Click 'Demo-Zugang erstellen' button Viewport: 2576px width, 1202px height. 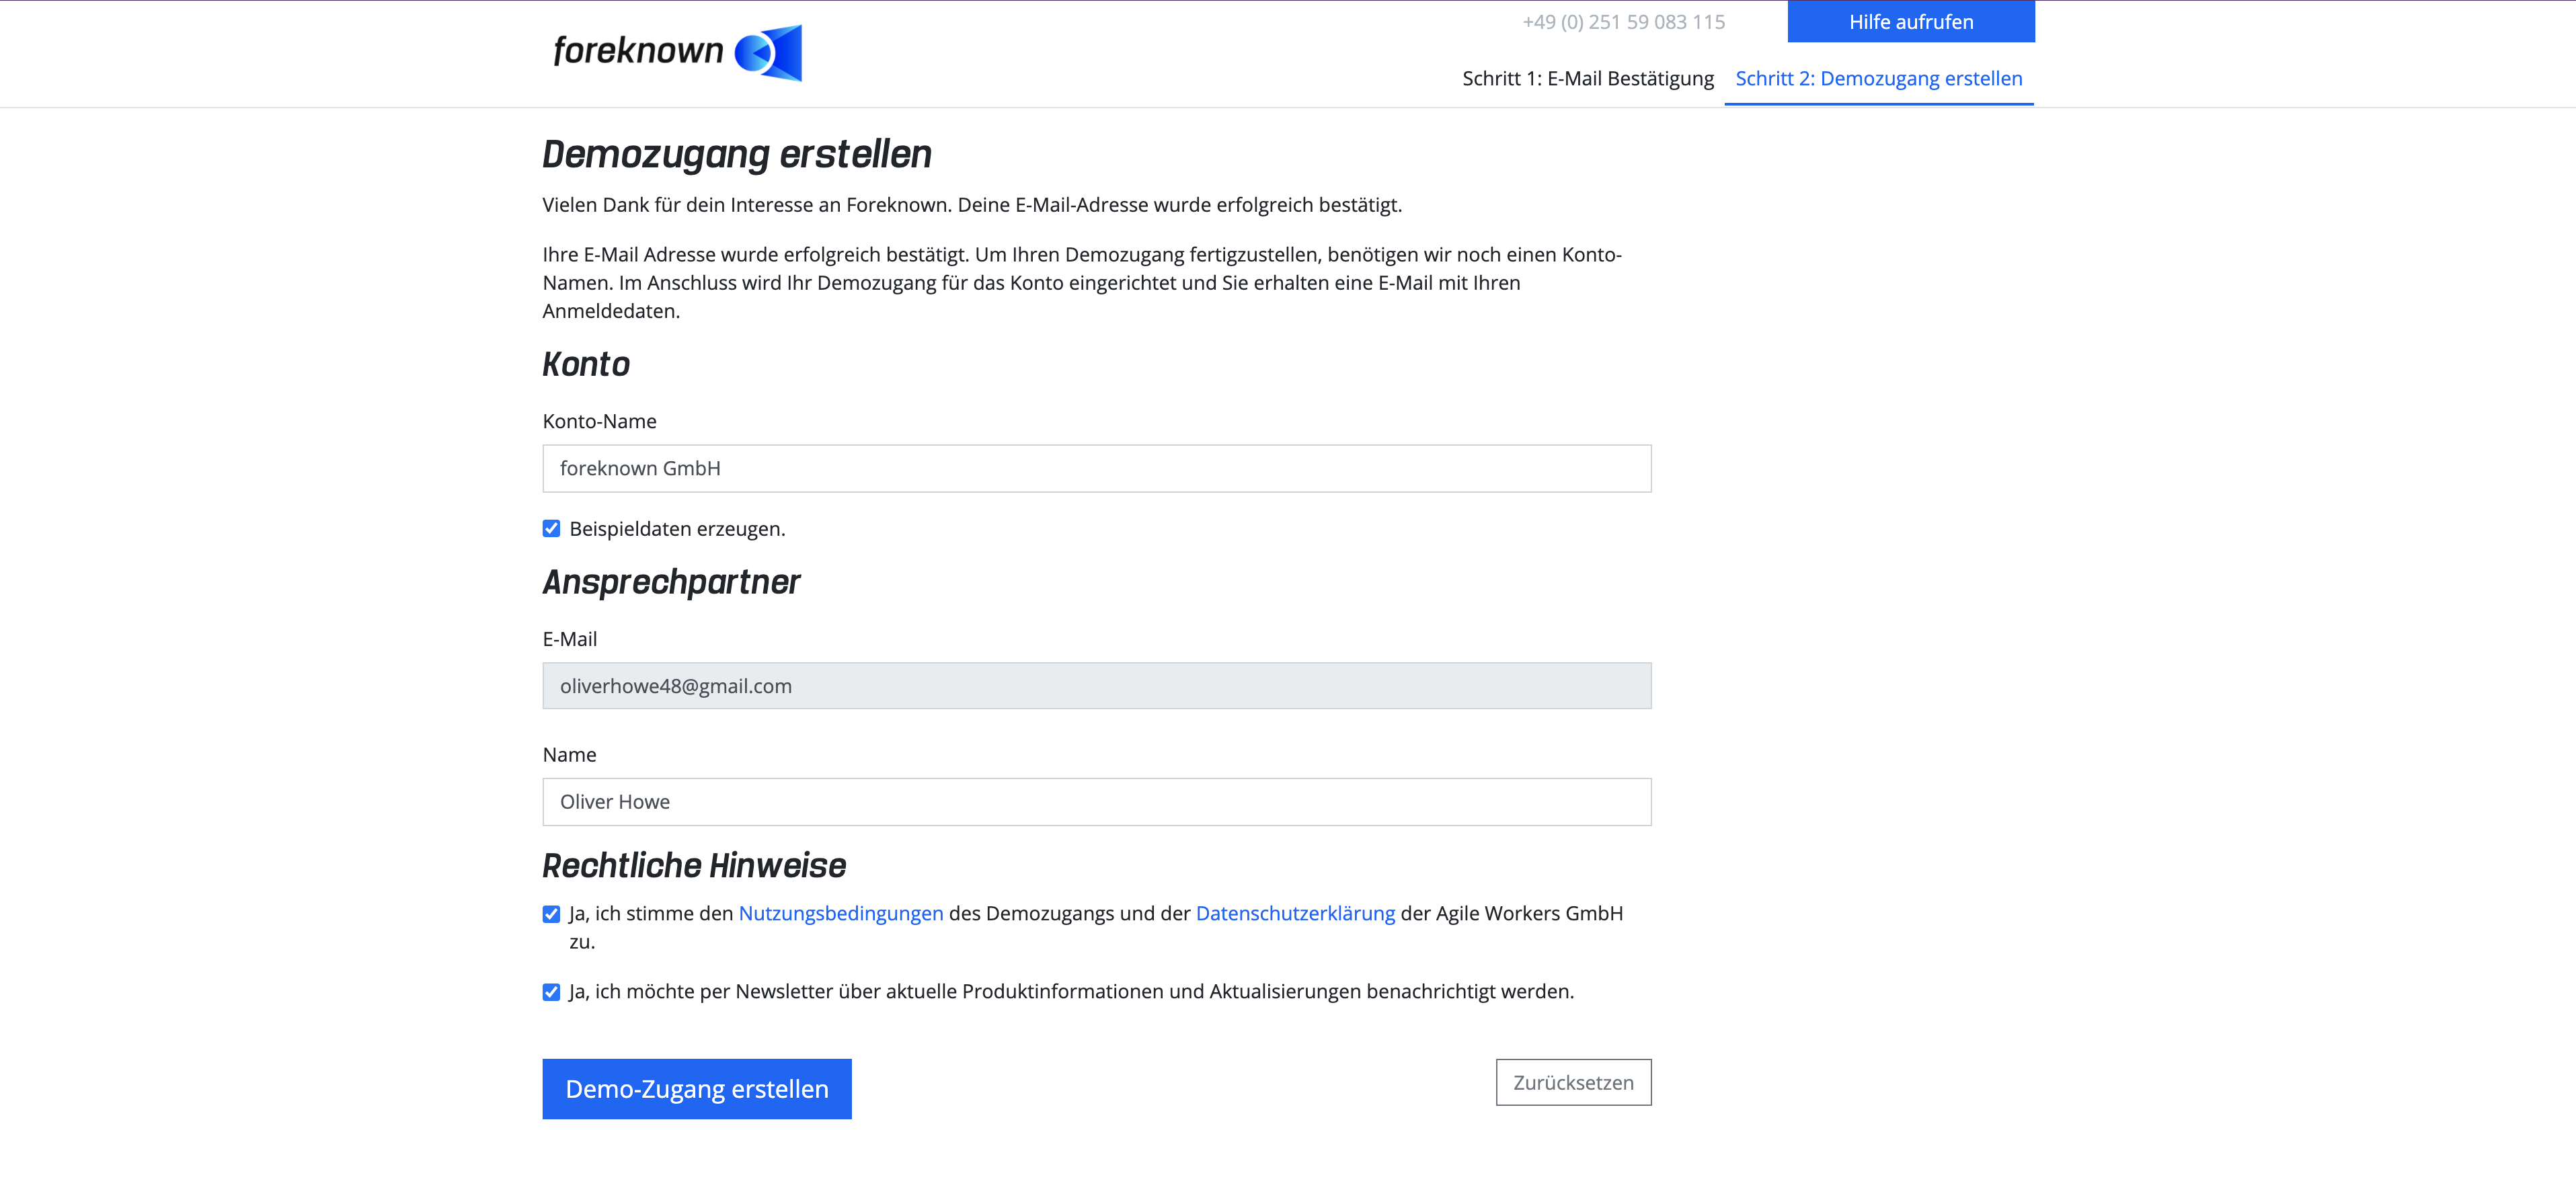pos(697,1088)
